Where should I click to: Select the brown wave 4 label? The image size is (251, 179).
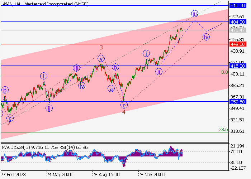click(124, 112)
